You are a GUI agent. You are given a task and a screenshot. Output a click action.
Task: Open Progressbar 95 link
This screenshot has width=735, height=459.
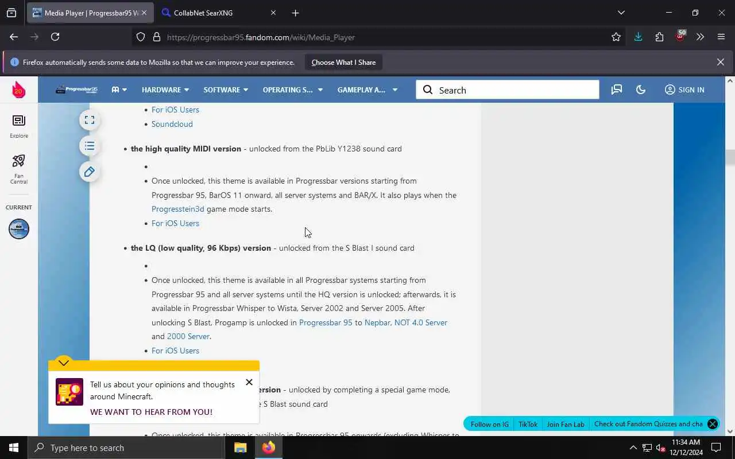click(326, 322)
